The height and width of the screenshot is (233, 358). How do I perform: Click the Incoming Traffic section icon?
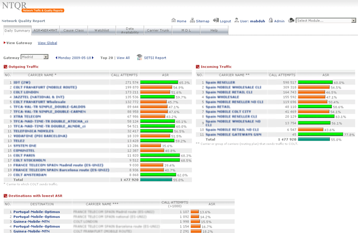[197, 67]
